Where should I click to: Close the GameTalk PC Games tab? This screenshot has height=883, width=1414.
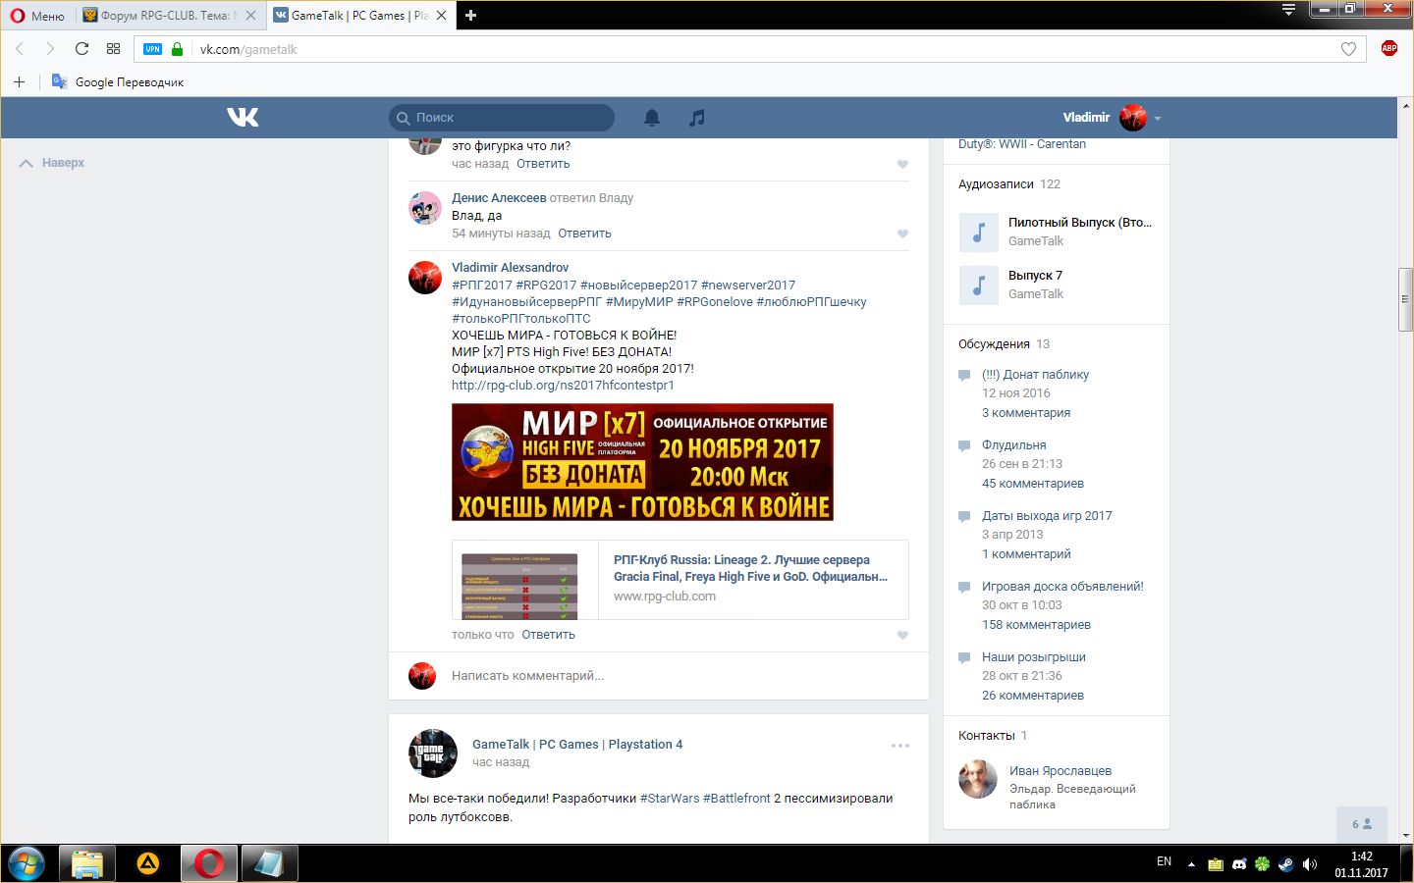441,16
